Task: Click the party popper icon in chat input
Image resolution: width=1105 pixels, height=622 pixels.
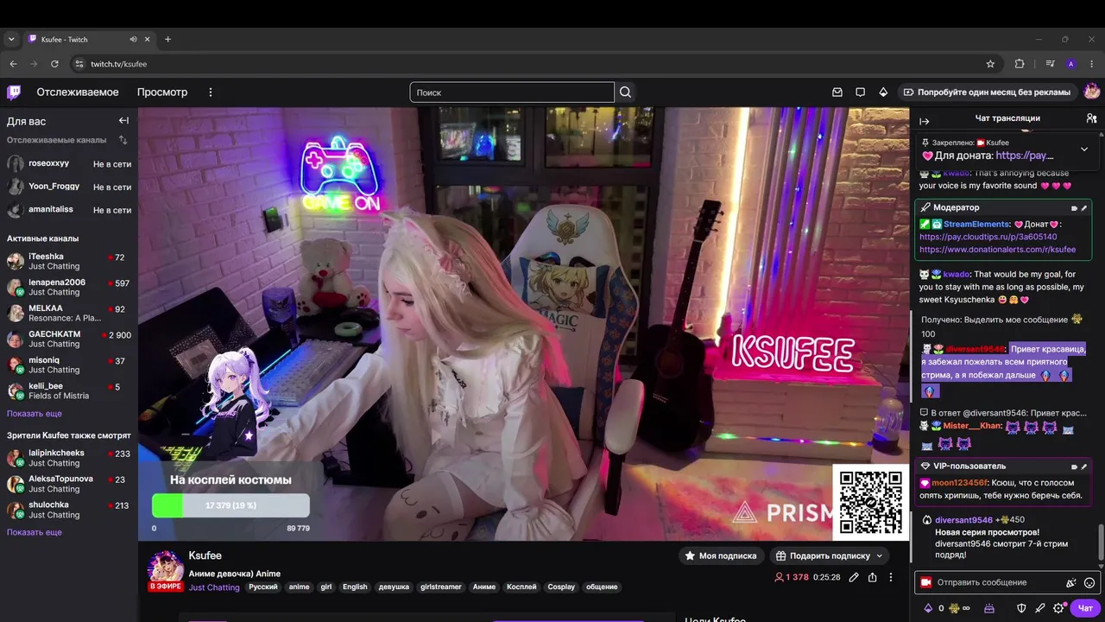Action: (x=1070, y=583)
